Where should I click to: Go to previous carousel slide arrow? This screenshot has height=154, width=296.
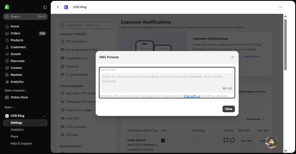244,119
